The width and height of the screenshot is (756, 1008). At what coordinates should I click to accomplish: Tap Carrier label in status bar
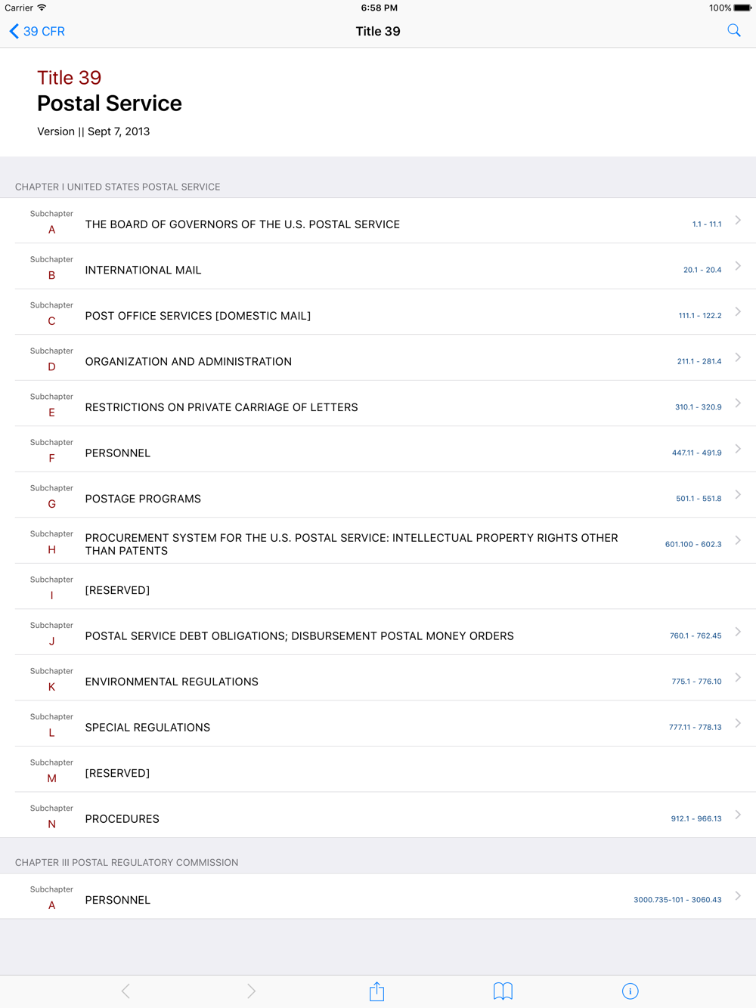pos(19,8)
